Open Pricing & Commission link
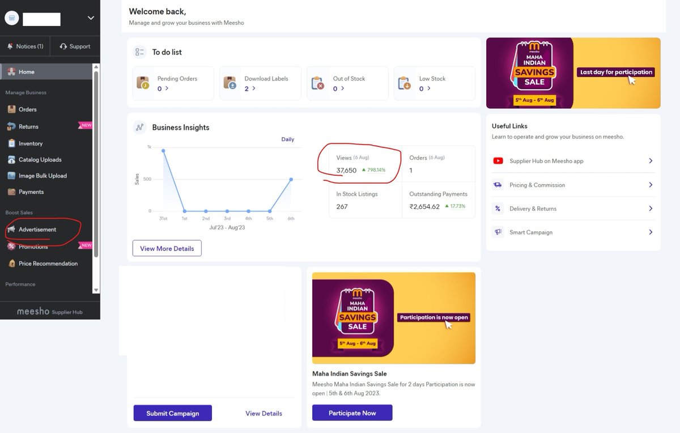This screenshot has height=433, width=680. pyautogui.click(x=537, y=185)
